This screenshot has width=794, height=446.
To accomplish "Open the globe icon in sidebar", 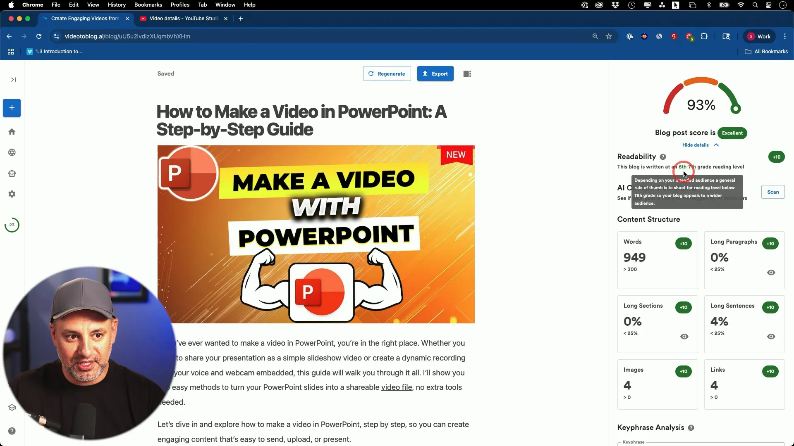I will [12, 152].
